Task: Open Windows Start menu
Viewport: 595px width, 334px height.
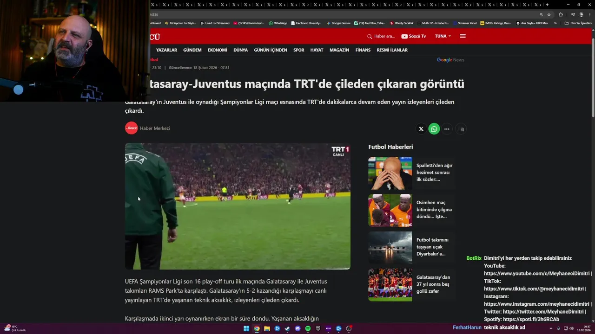Action: pyautogui.click(x=246, y=328)
